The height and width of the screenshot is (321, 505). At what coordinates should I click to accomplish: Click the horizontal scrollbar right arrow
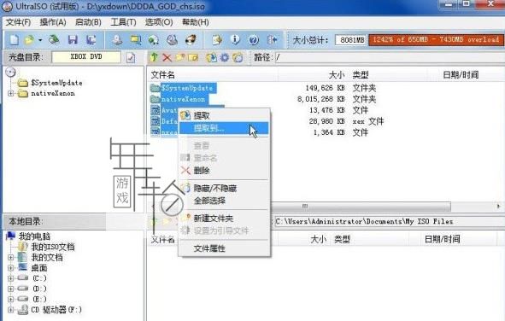click(x=498, y=206)
